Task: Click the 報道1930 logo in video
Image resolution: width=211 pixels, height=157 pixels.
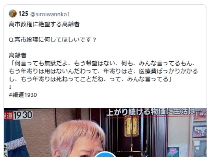Action: point(18,115)
